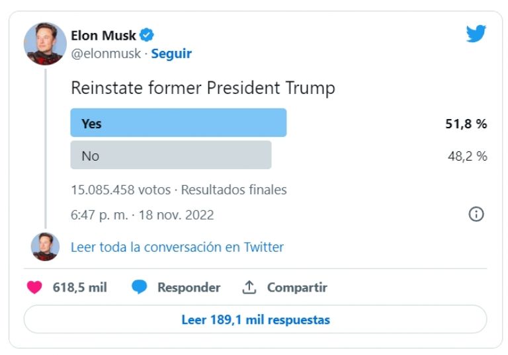Click the blue reply bubble icon
Screen dimensions: 508x355
(140, 288)
